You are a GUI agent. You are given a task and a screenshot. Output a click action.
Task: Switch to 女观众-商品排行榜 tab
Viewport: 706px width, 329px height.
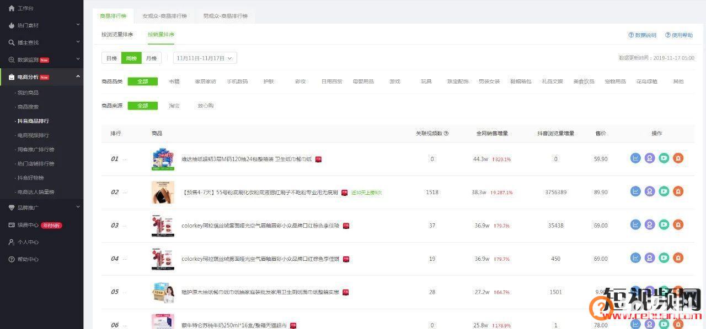coord(164,16)
